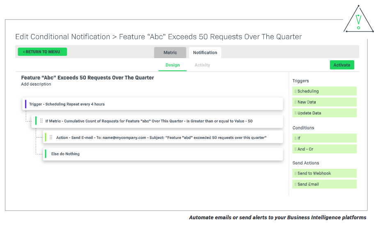Image resolution: width=378 pixels, height=225 pixels.
Task: Click drag handle icon beside Update Data
Action: coord(295,113)
